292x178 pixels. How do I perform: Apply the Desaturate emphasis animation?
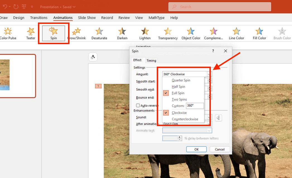coord(99,33)
